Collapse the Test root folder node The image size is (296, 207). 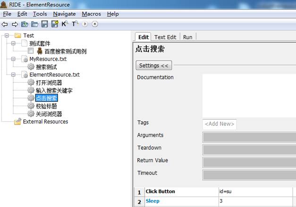(x=7, y=35)
